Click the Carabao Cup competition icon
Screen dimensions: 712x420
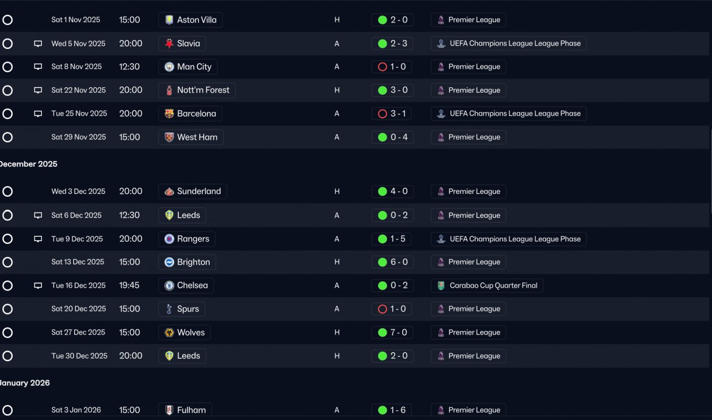click(x=441, y=286)
